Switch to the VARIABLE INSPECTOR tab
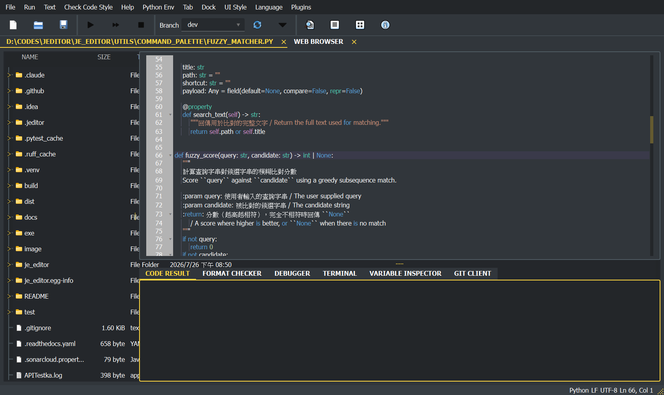The width and height of the screenshot is (664, 395). tap(406, 273)
